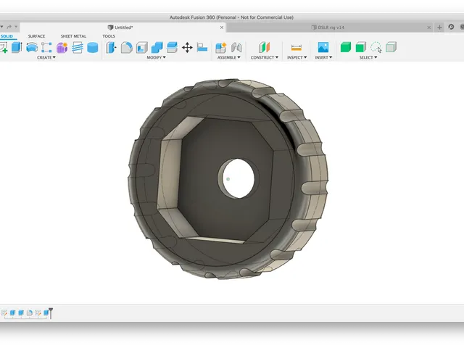This screenshot has width=464, height=348.
Task: Switch to the TOOLS tab
Action: (x=109, y=36)
